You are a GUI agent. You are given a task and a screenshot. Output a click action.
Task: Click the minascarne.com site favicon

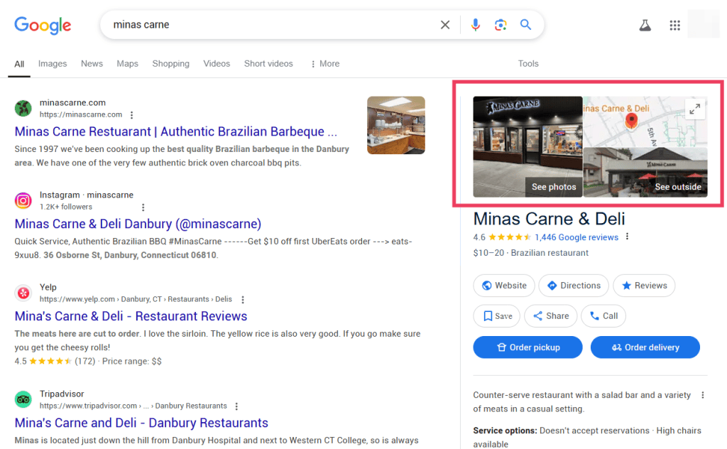23,108
